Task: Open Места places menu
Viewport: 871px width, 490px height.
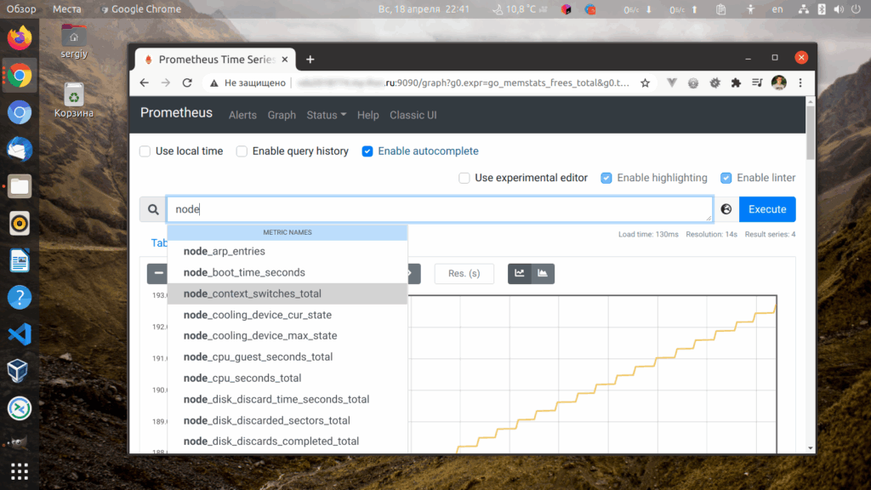Action: pyautogui.click(x=66, y=9)
